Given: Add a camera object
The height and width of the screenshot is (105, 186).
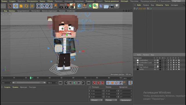Looking at the screenshot, I should [112, 6].
